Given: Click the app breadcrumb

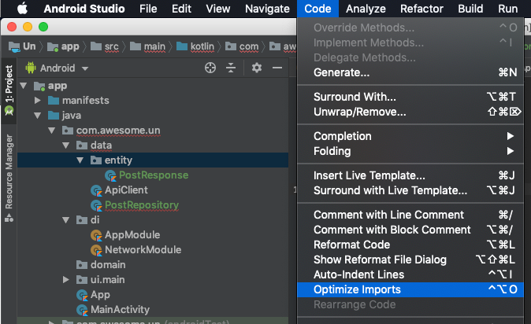Looking at the screenshot, I should click(63, 46).
